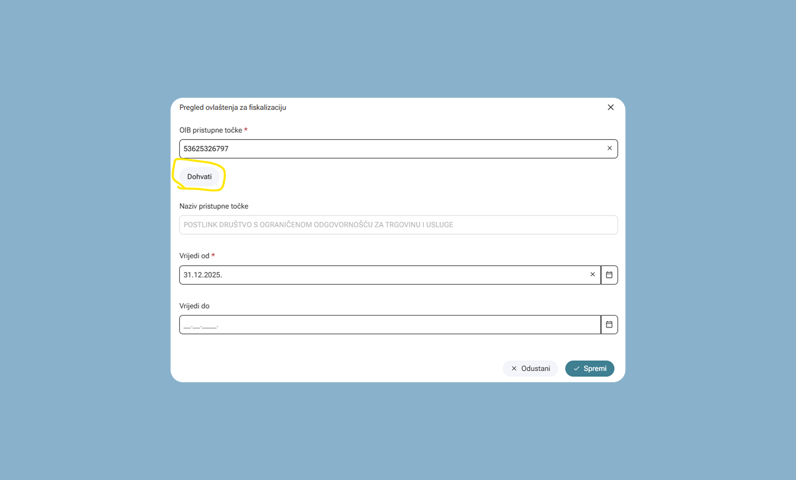Close the Pregled ovlaštenja za fiskalizaciju dialog
The image size is (796, 480).
click(x=610, y=107)
